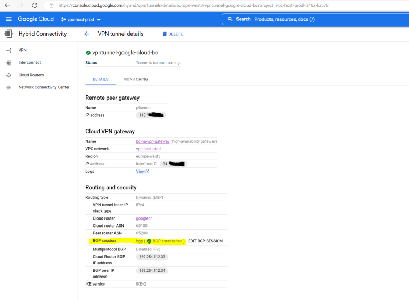The height and width of the screenshot is (300, 409).
Task: Click the Cloud Router BGP IP 169.254.112.33
Action: click(x=152, y=257)
